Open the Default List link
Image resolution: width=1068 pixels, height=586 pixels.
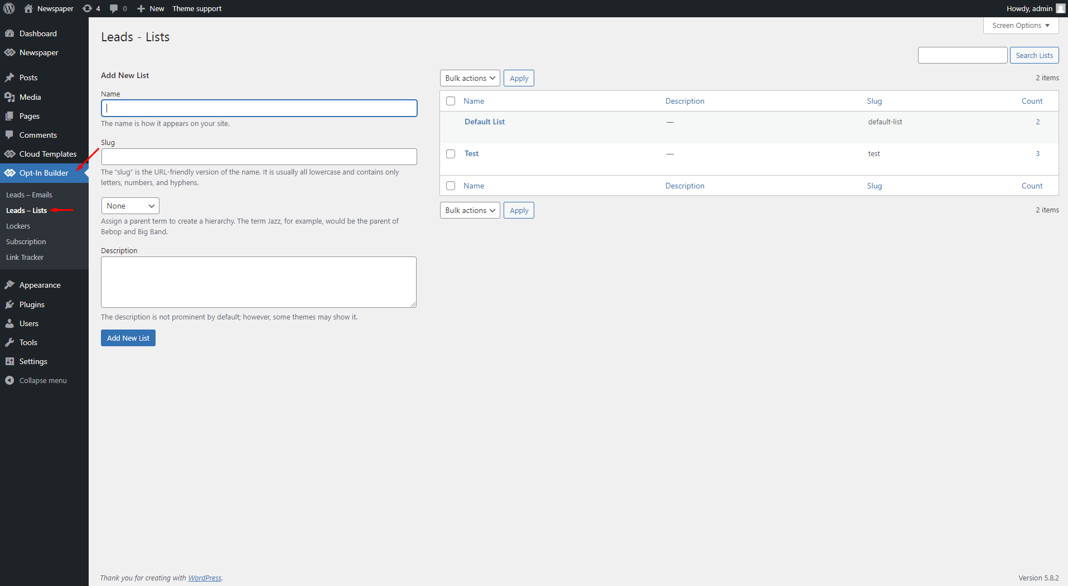click(x=485, y=122)
